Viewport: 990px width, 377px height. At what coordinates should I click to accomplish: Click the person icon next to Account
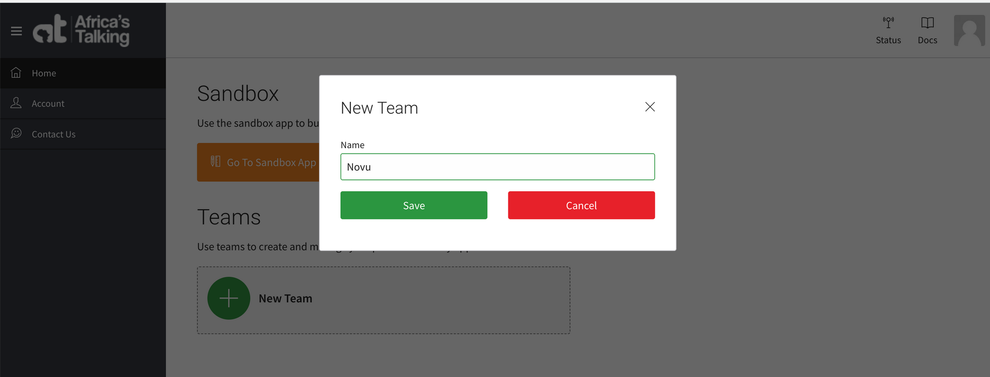click(16, 103)
